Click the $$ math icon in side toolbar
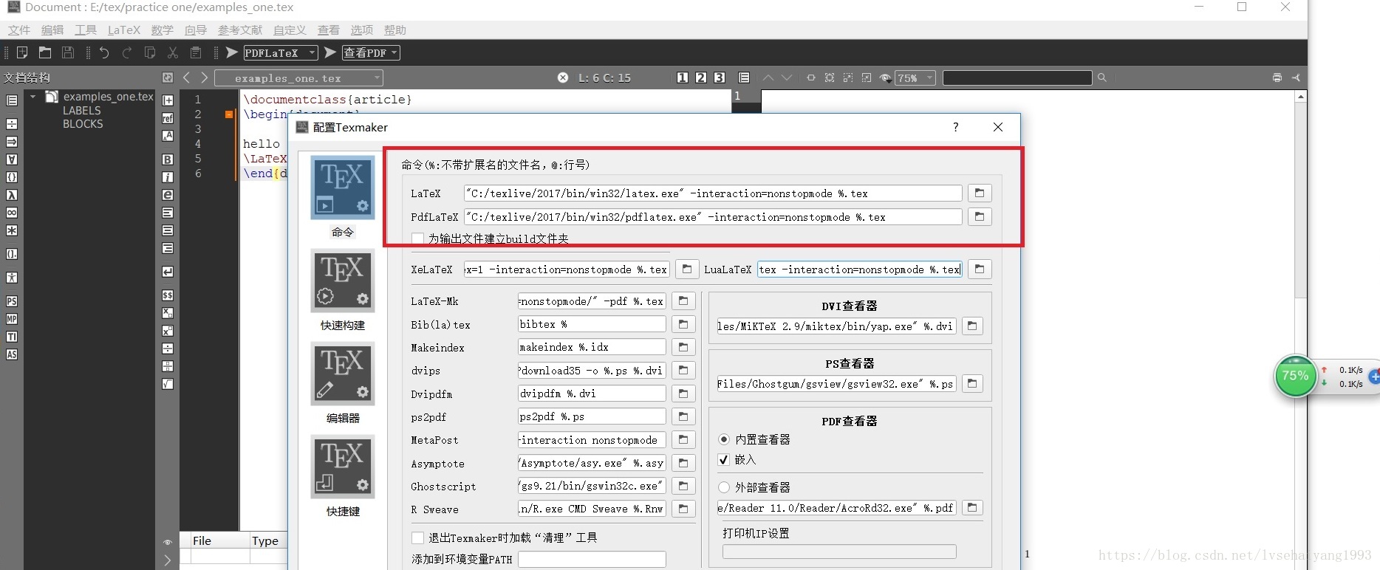The height and width of the screenshot is (570, 1380). coord(168,295)
